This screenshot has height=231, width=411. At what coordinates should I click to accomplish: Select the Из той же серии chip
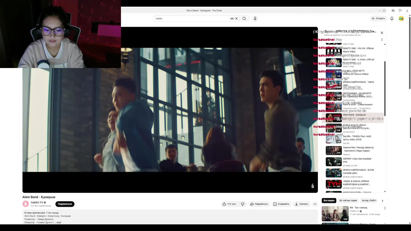(348, 201)
